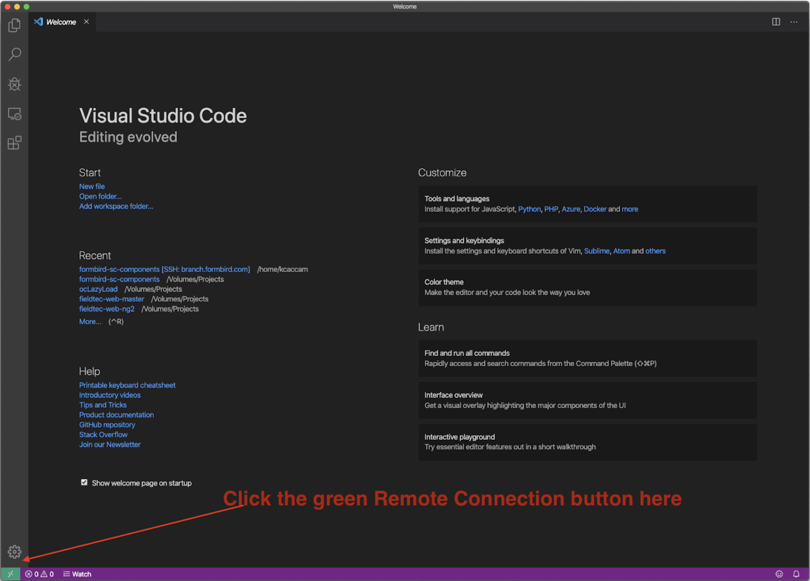Open recent formbird-sc-components SSH project
This screenshot has height=581, width=810.
click(x=164, y=269)
